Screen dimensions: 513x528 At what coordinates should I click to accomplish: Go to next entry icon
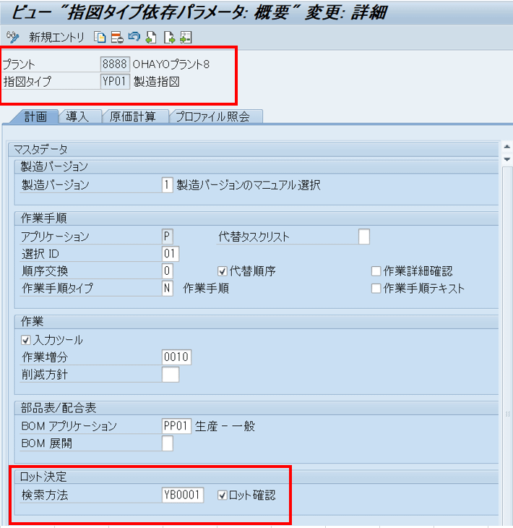coord(168,37)
